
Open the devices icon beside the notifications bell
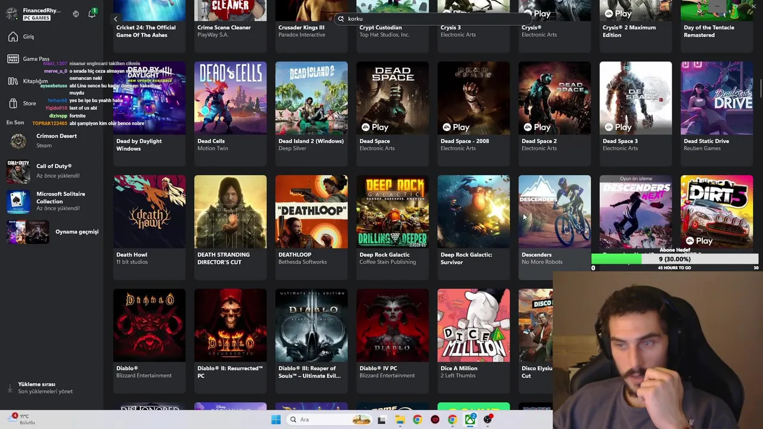tap(76, 14)
